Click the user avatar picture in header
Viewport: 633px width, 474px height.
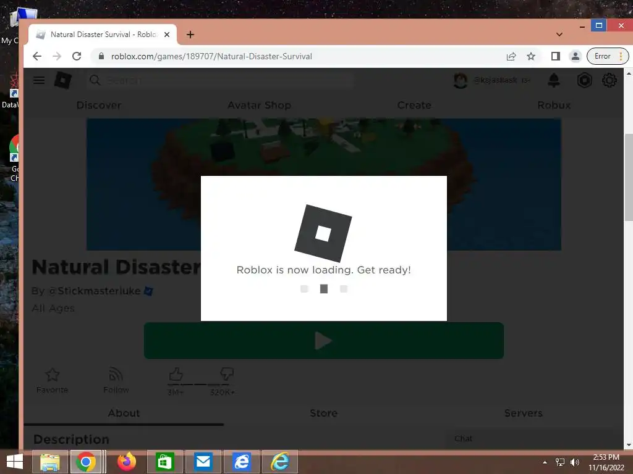pyautogui.click(x=461, y=81)
